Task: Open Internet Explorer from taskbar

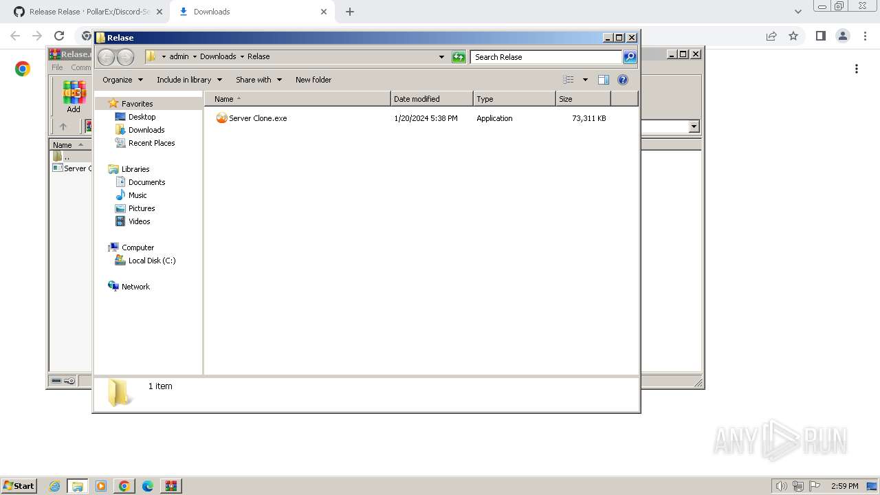Action: (55, 486)
